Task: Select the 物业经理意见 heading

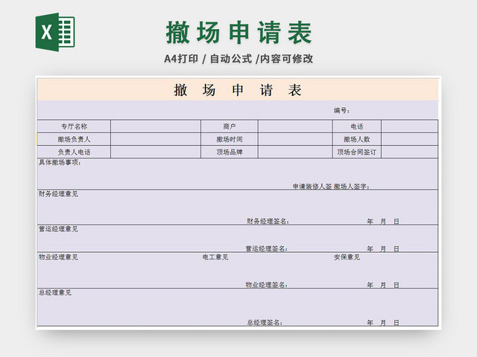Action: point(58,257)
